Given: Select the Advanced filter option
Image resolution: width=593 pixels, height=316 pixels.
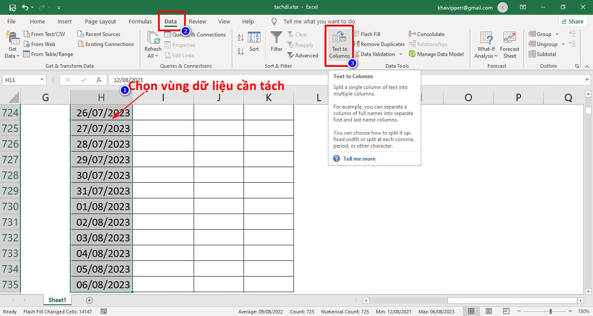Looking at the screenshot, I should click(303, 55).
